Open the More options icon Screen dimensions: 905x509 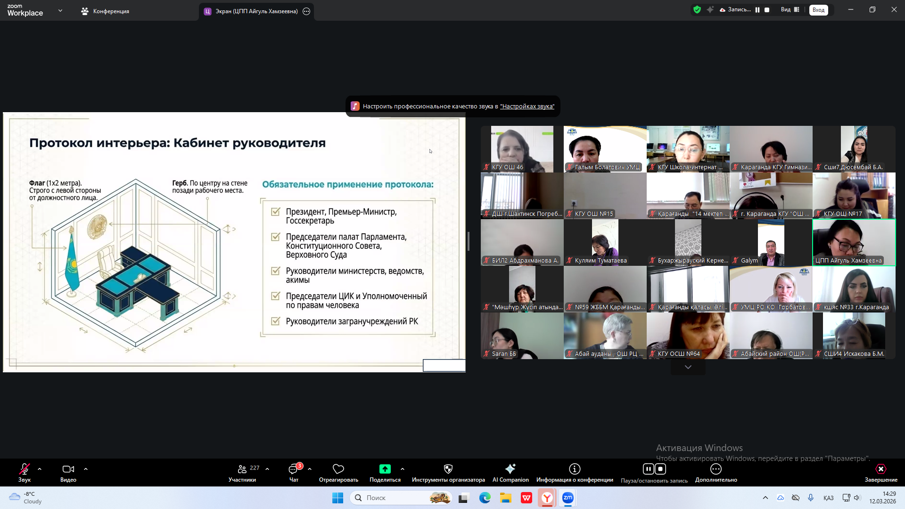point(716,469)
